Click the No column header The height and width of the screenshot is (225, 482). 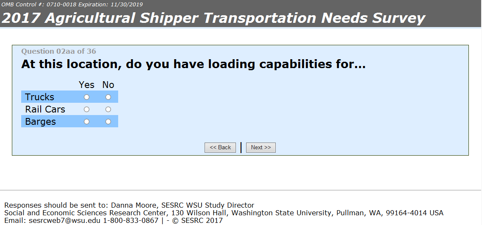[x=108, y=85]
